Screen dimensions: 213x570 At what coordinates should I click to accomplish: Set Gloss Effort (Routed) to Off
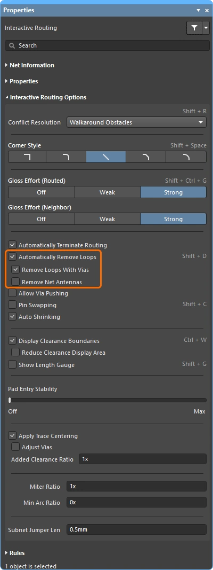[42, 192]
